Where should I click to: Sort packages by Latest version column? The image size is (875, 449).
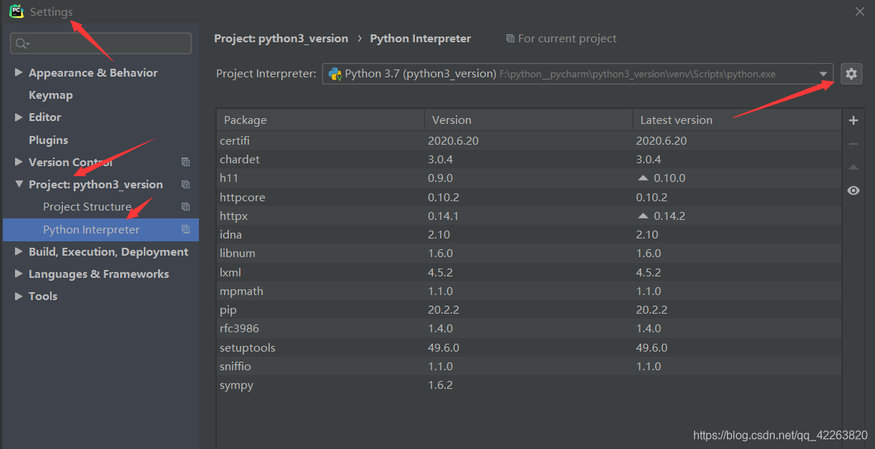(675, 120)
